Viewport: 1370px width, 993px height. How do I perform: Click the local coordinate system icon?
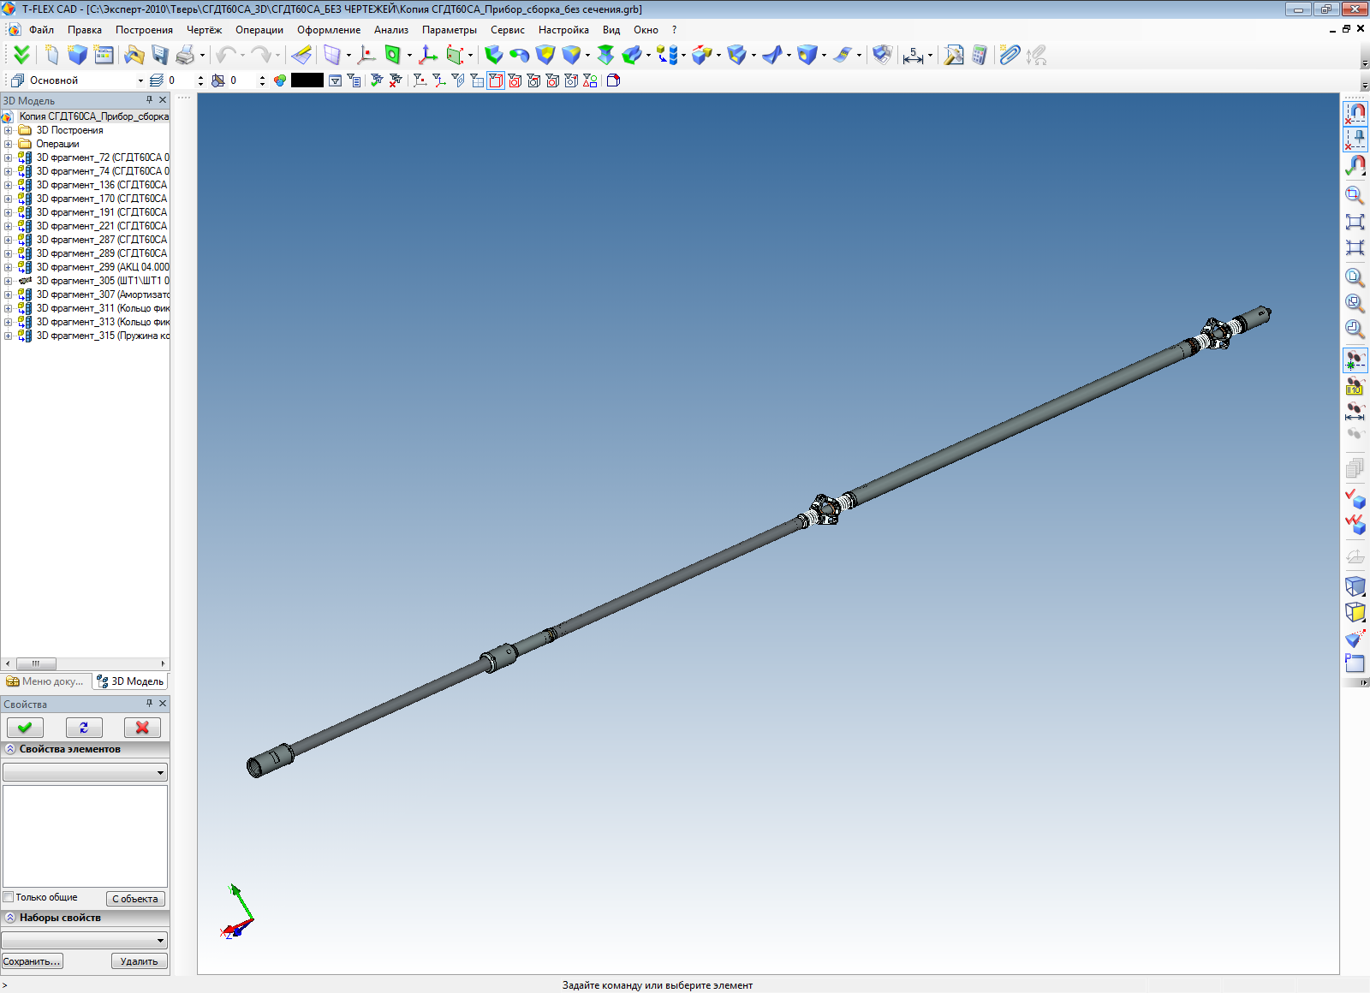428,55
